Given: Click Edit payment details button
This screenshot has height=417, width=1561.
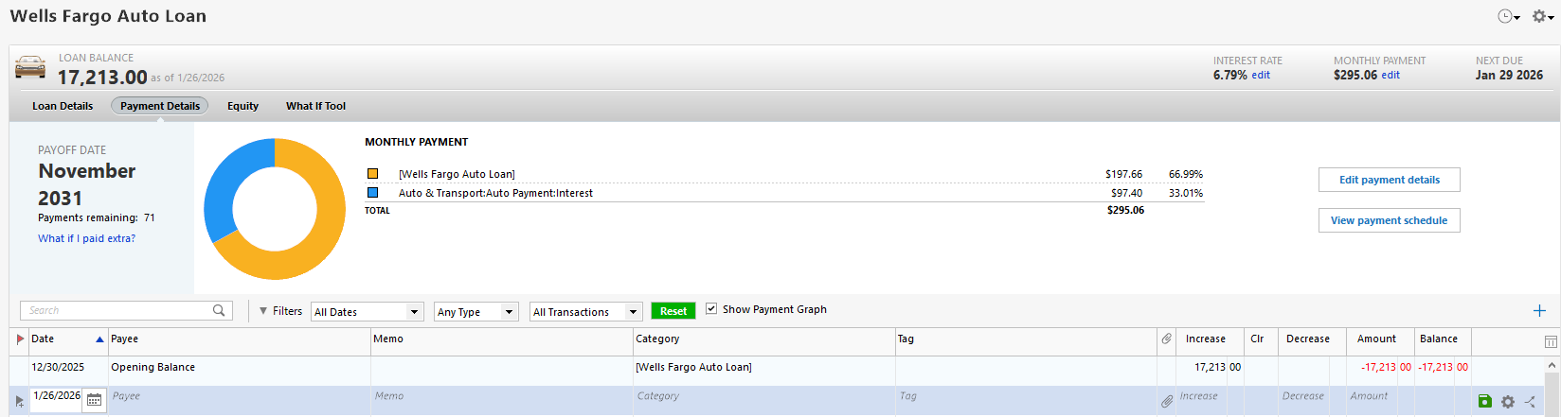Looking at the screenshot, I should pos(1389,180).
